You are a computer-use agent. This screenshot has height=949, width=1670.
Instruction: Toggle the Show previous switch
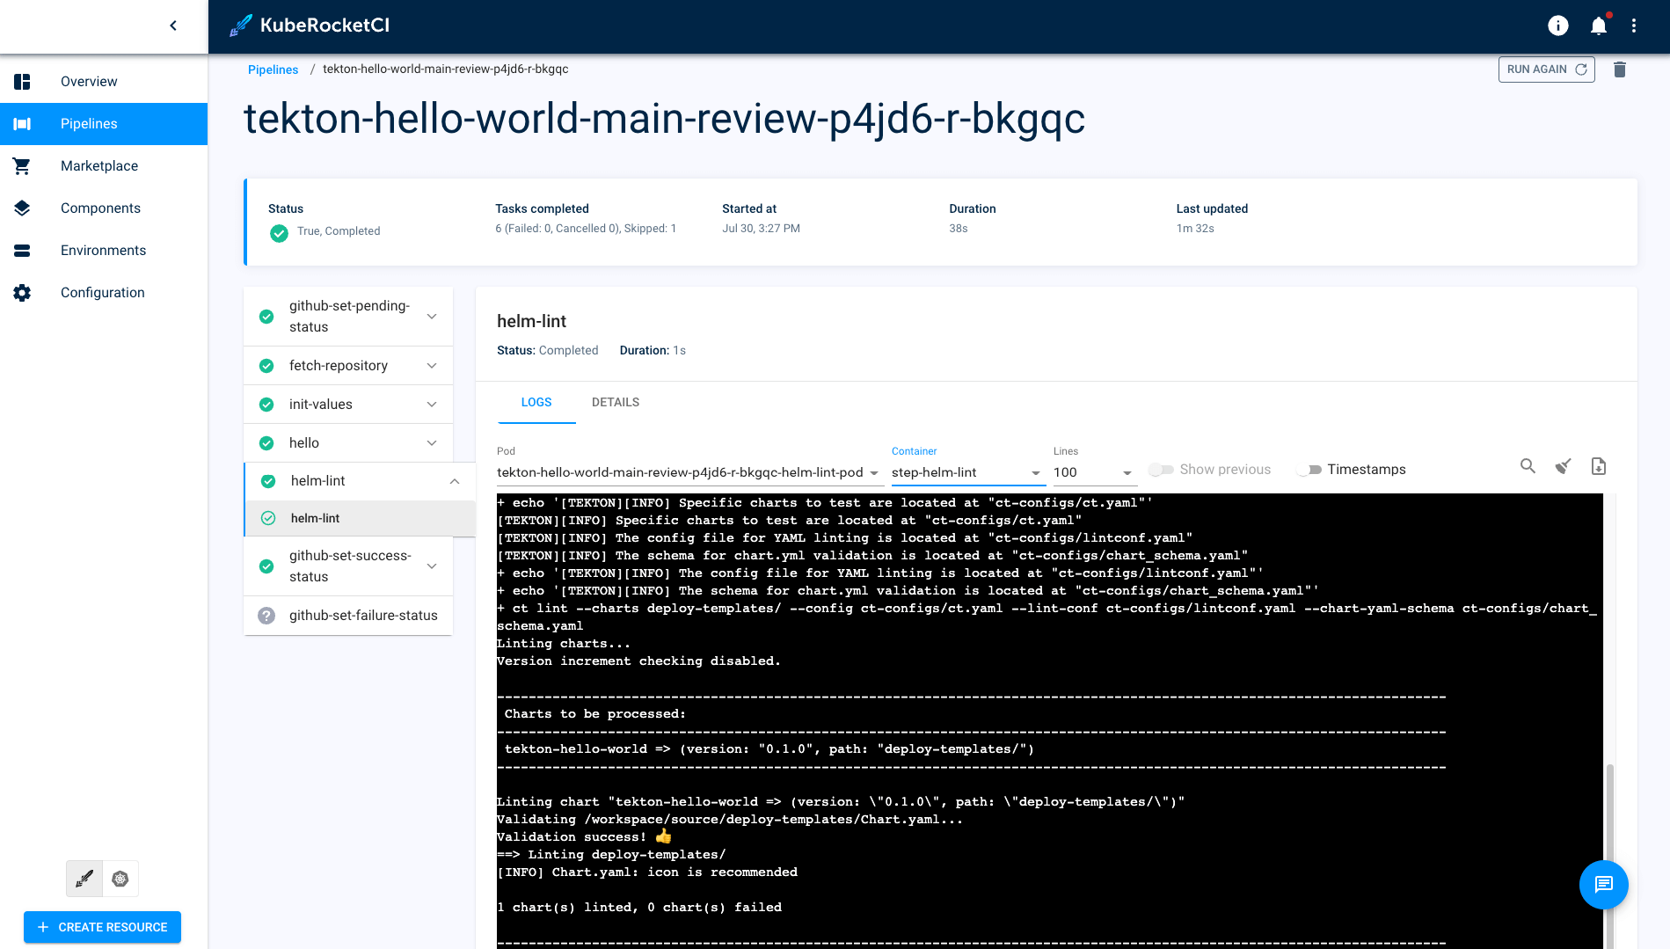pos(1161,470)
